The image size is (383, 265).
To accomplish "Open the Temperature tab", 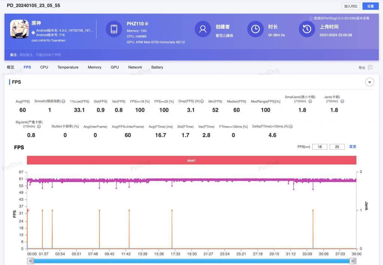I will (x=68, y=67).
